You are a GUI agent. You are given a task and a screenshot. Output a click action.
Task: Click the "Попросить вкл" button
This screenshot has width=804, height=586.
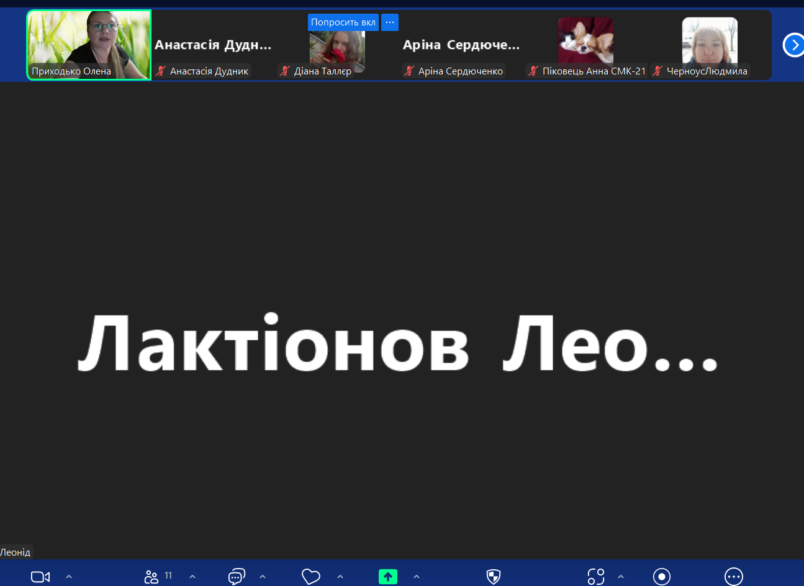click(343, 22)
